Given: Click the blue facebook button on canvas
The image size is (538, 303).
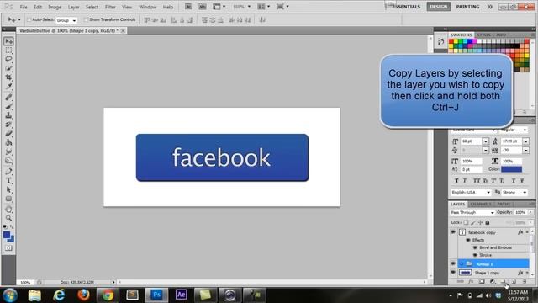Looking at the screenshot, I should pos(222,157).
